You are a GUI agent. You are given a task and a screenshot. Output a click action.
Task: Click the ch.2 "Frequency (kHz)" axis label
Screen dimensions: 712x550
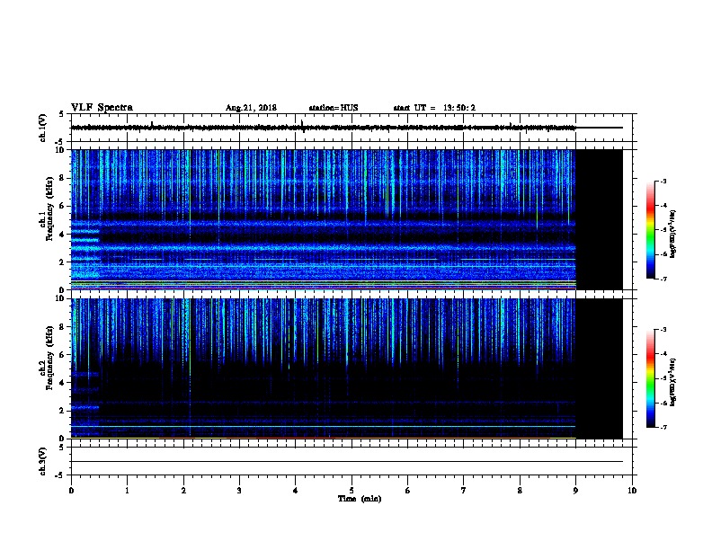tap(49, 358)
